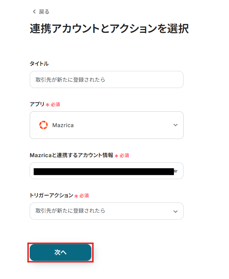Click the アプリ field label
This screenshot has width=229, height=279.
(37, 104)
